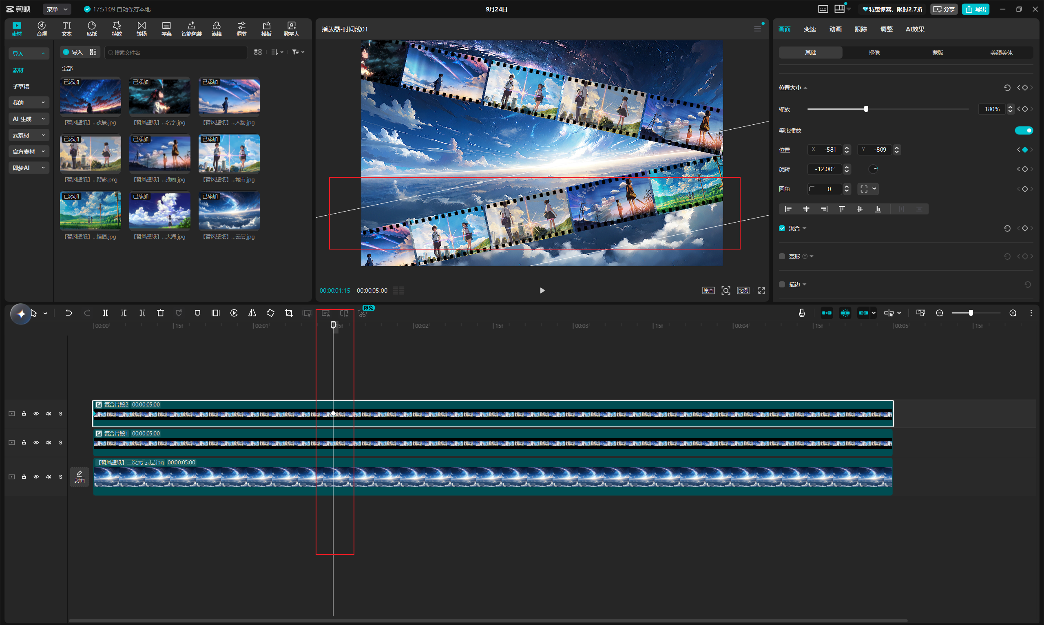This screenshot has height=625, width=1044.
Task: Open the 菜单 dropdown menu
Action: pyautogui.click(x=57, y=9)
